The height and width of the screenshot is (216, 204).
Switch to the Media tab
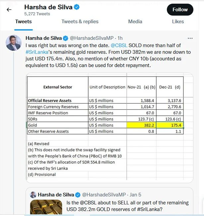click(x=135, y=22)
